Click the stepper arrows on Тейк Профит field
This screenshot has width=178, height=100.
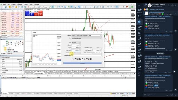point(101,50)
